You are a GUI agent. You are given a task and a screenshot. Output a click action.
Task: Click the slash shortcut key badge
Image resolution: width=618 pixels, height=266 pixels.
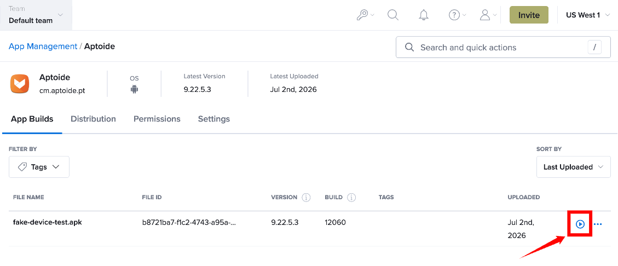pos(595,47)
